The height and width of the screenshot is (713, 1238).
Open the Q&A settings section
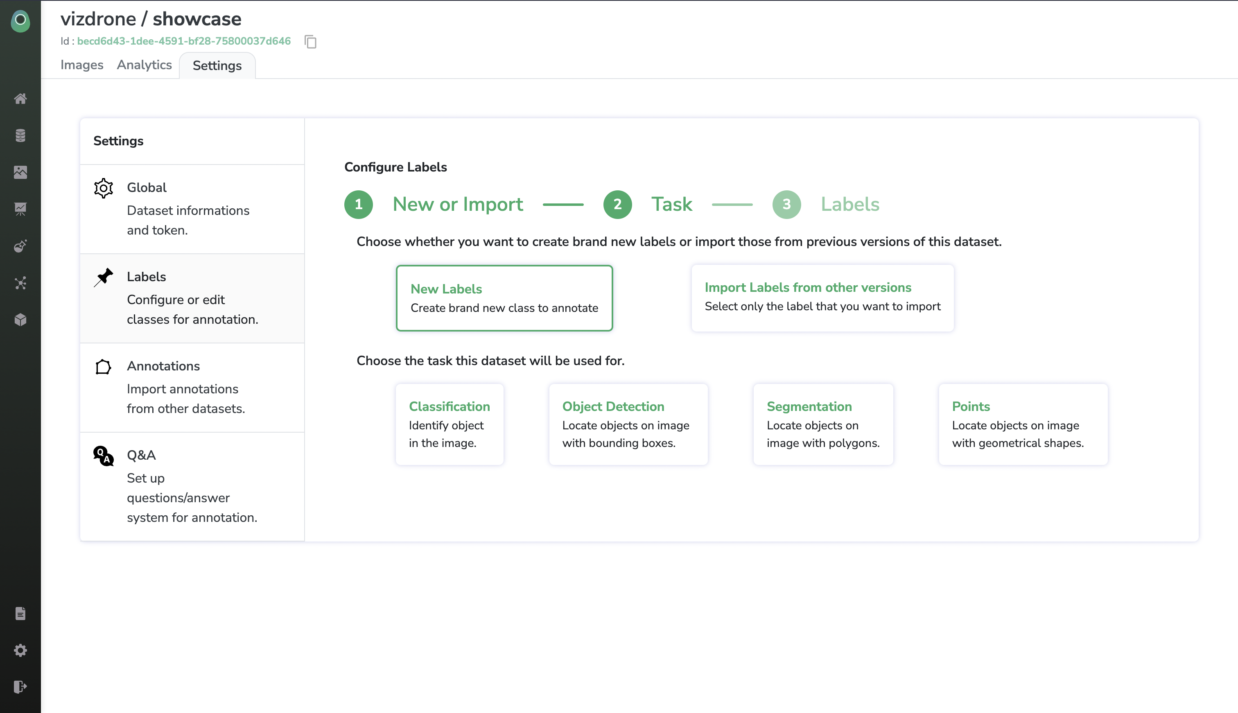[192, 486]
